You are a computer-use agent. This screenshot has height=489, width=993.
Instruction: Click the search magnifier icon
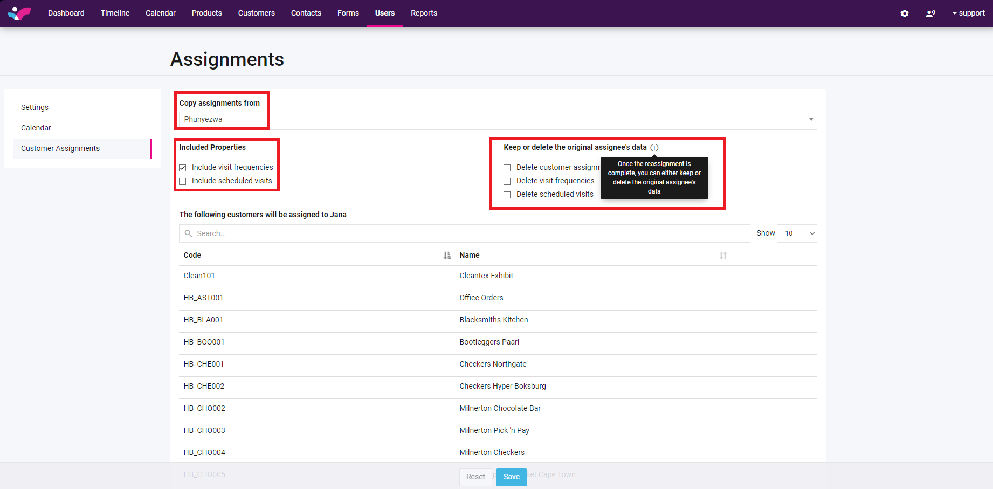pos(188,233)
